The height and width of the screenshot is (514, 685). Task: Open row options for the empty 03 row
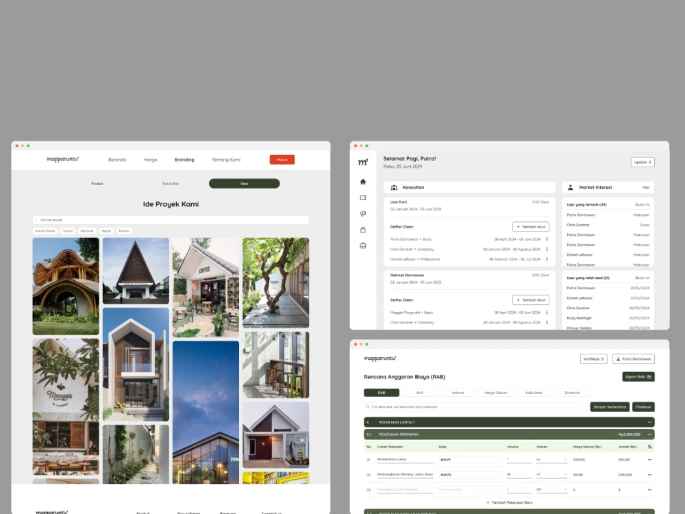[x=649, y=490]
